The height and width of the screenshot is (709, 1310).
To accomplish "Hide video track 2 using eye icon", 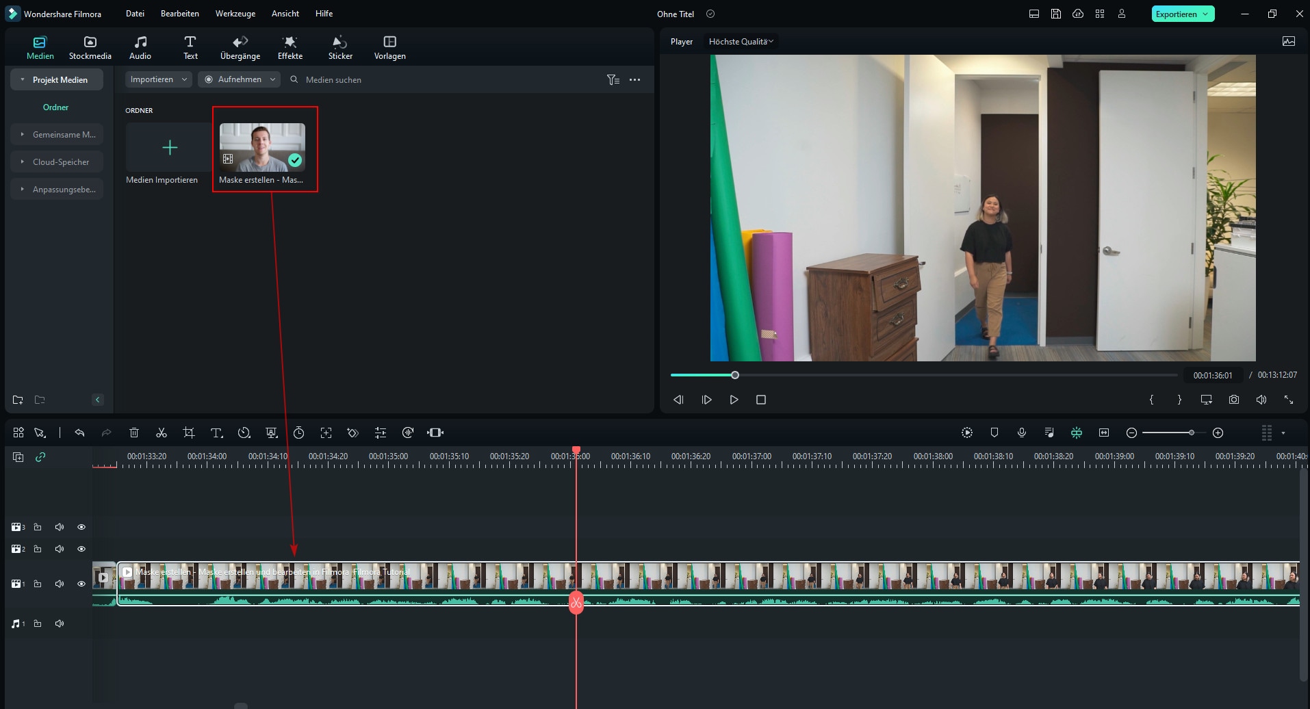I will pyautogui.click(x=81, y=549).
